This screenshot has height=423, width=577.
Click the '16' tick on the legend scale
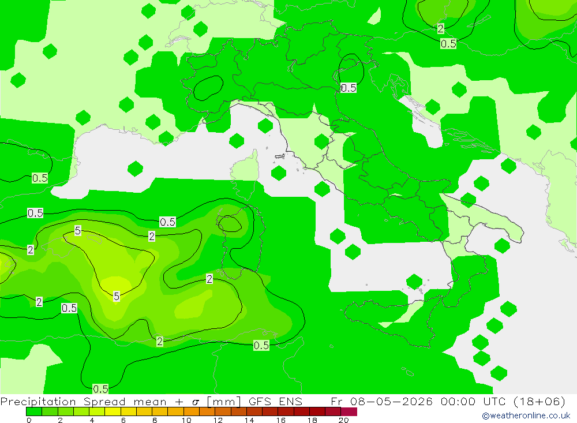tap(281, 420)
